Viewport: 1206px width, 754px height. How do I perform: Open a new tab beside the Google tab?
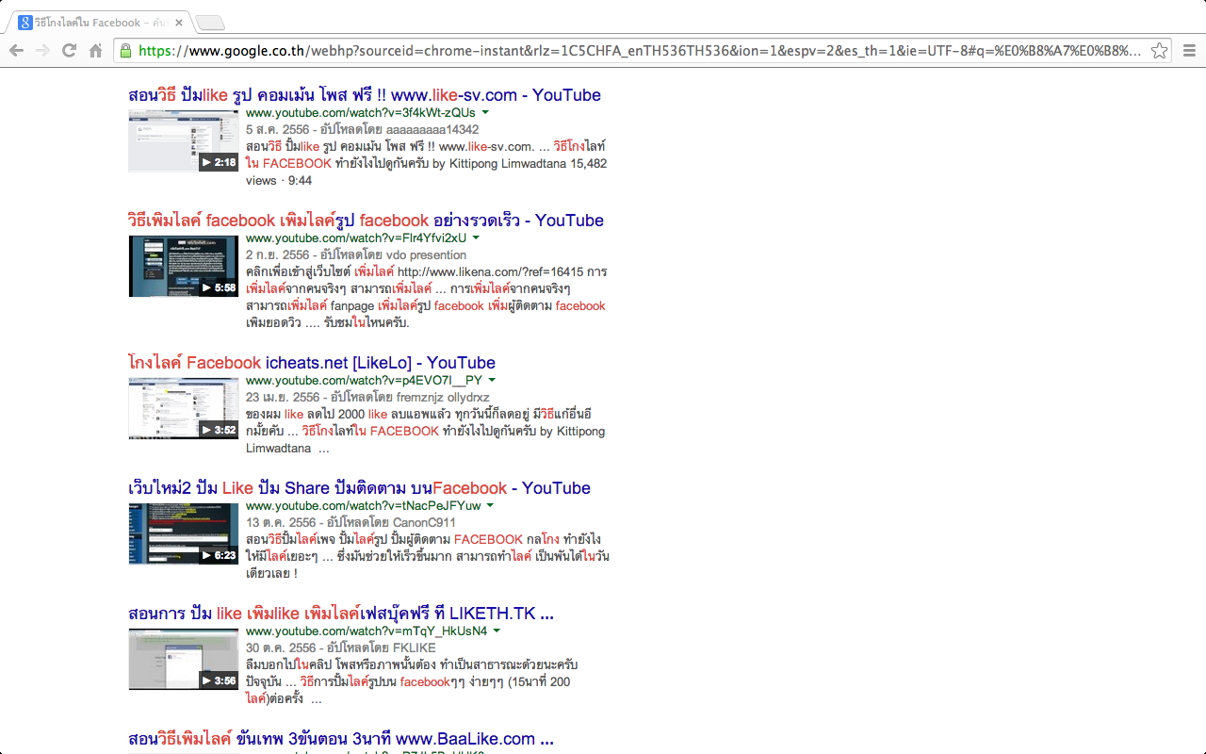[x=210, y=23]
